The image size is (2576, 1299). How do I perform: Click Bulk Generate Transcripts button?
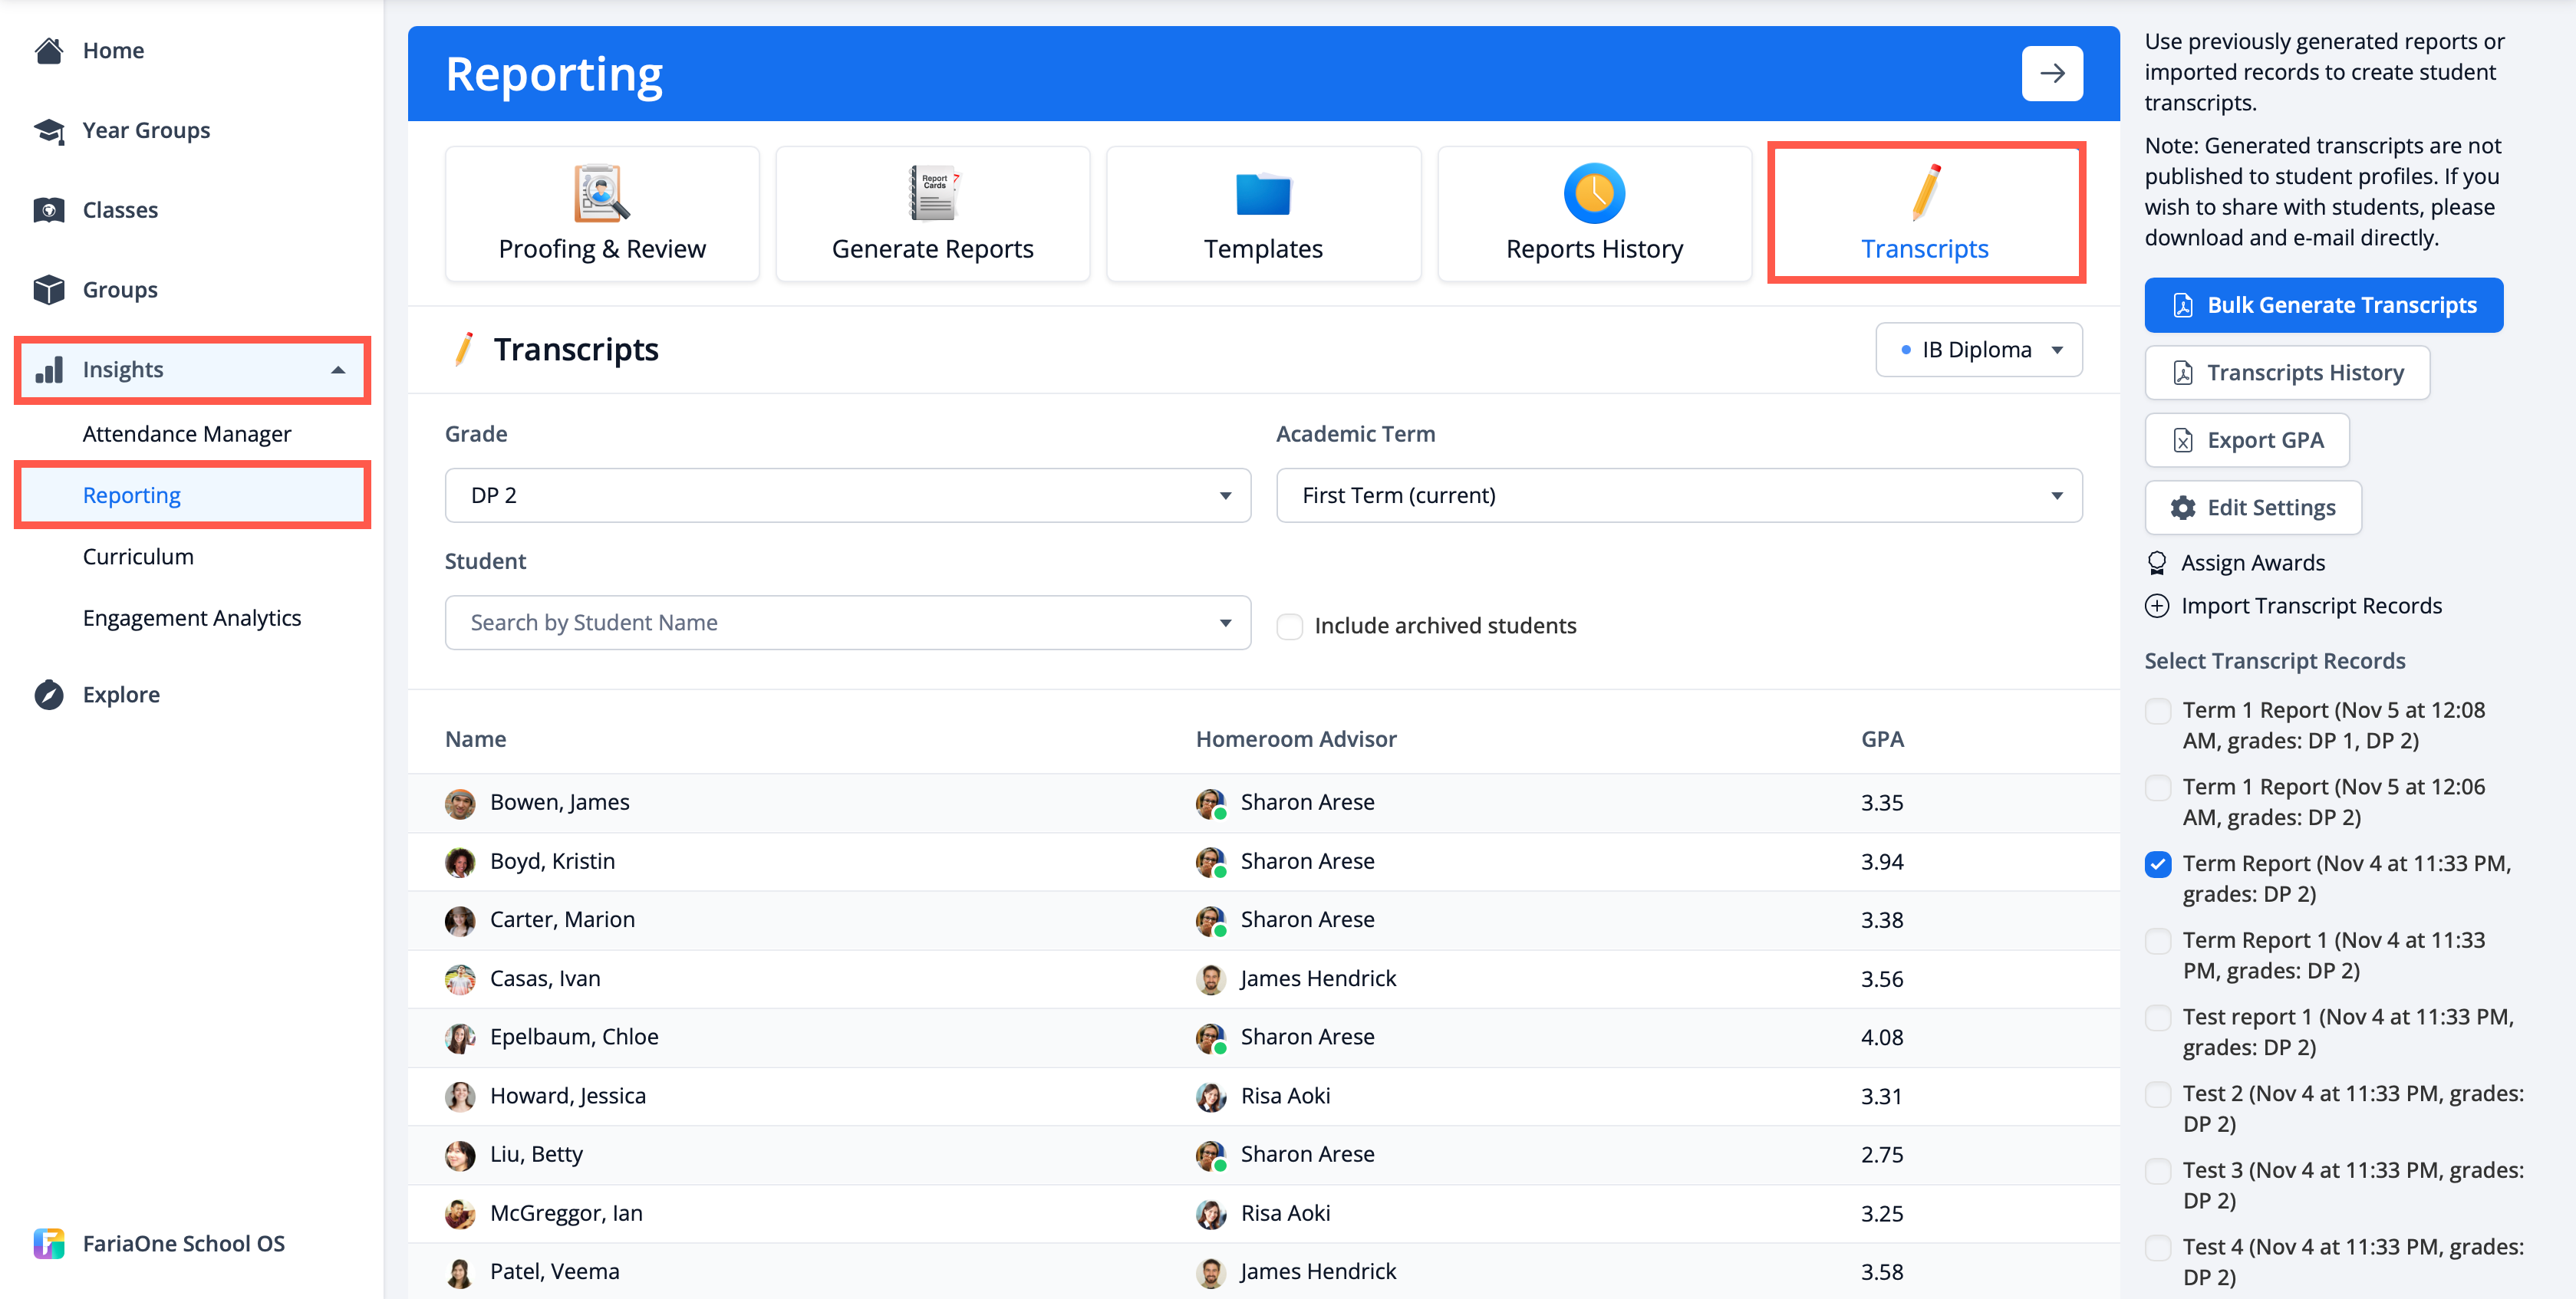(x=2323, y=306)
